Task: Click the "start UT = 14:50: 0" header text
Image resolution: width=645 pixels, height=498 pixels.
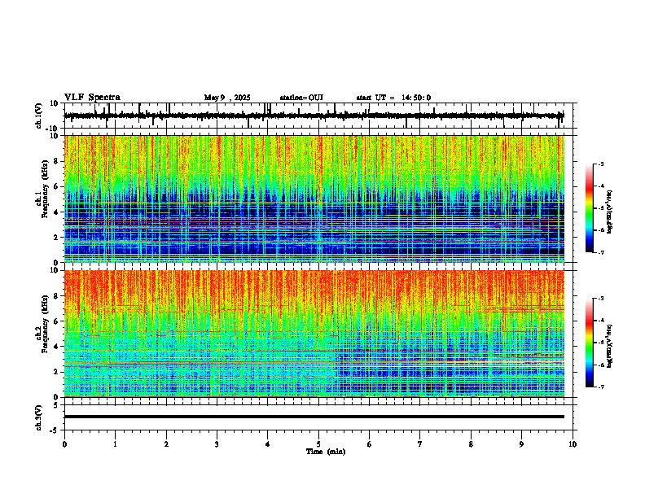Action: point(393,98)
